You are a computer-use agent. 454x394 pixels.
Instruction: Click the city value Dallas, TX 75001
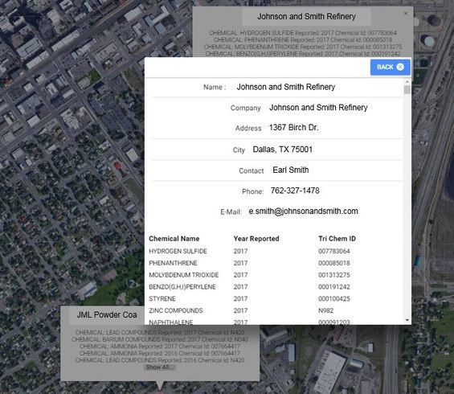click(x=283, y=150)
